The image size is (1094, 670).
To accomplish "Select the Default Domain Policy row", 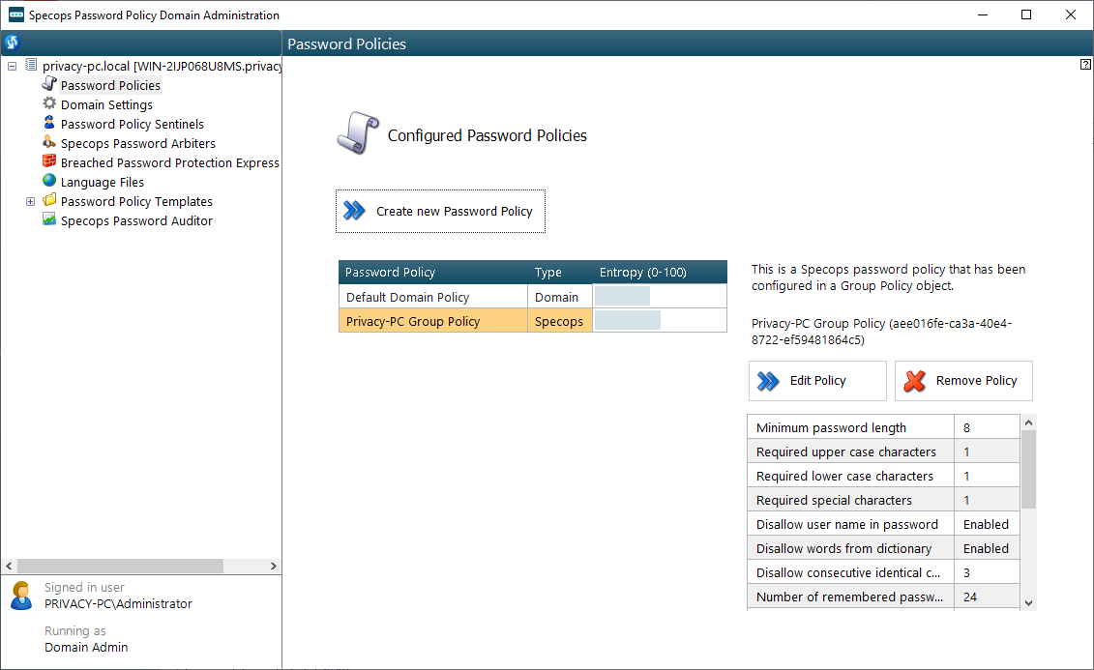I will [533, 296].
